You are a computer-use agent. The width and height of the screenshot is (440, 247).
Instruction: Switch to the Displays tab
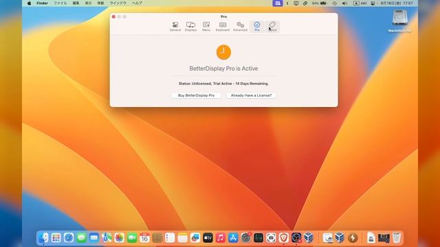point(190,27)
